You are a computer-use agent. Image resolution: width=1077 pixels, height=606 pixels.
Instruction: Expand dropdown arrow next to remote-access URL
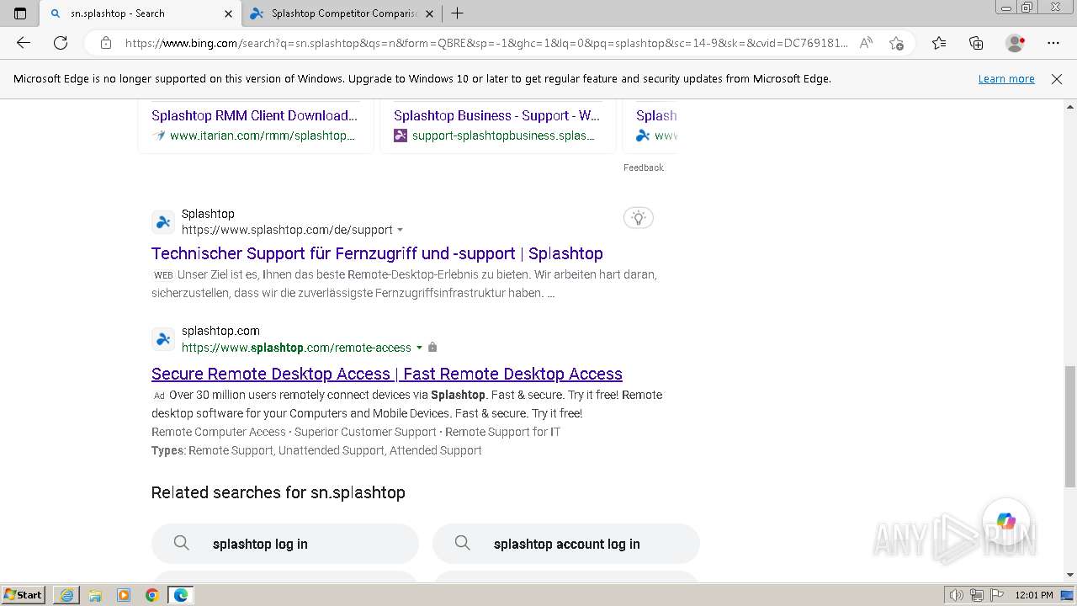point(419,348)
